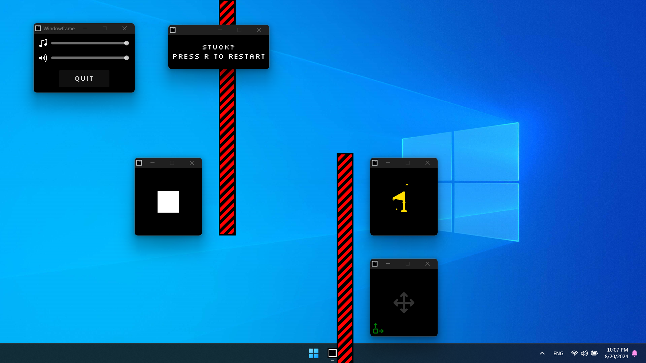Open the clock and date flyout
Viewport: 646px width, 363px height.
click(x=616, y=353)
